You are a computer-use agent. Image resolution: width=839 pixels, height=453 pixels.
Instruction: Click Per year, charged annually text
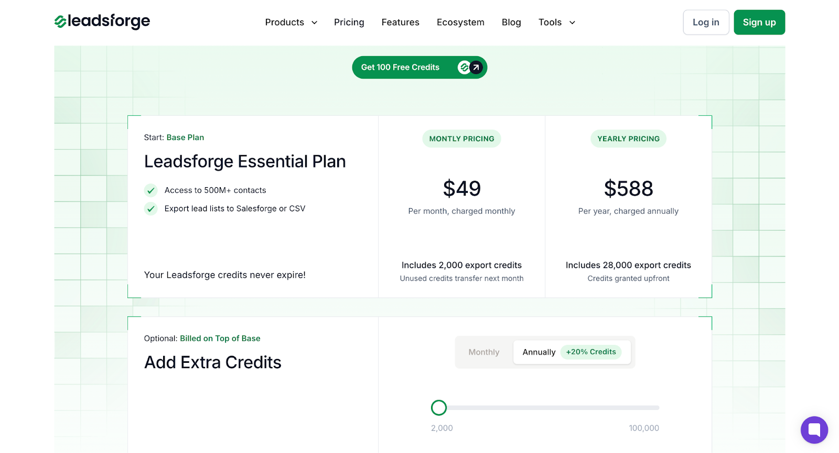(628, 211)
